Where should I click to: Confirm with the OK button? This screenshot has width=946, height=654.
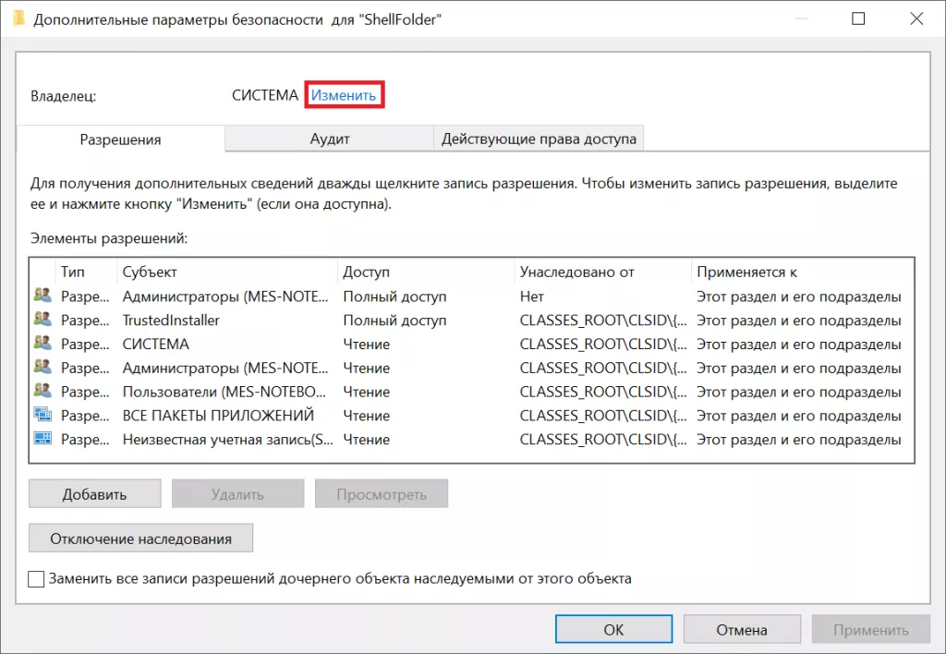click(x=613, y=629)
